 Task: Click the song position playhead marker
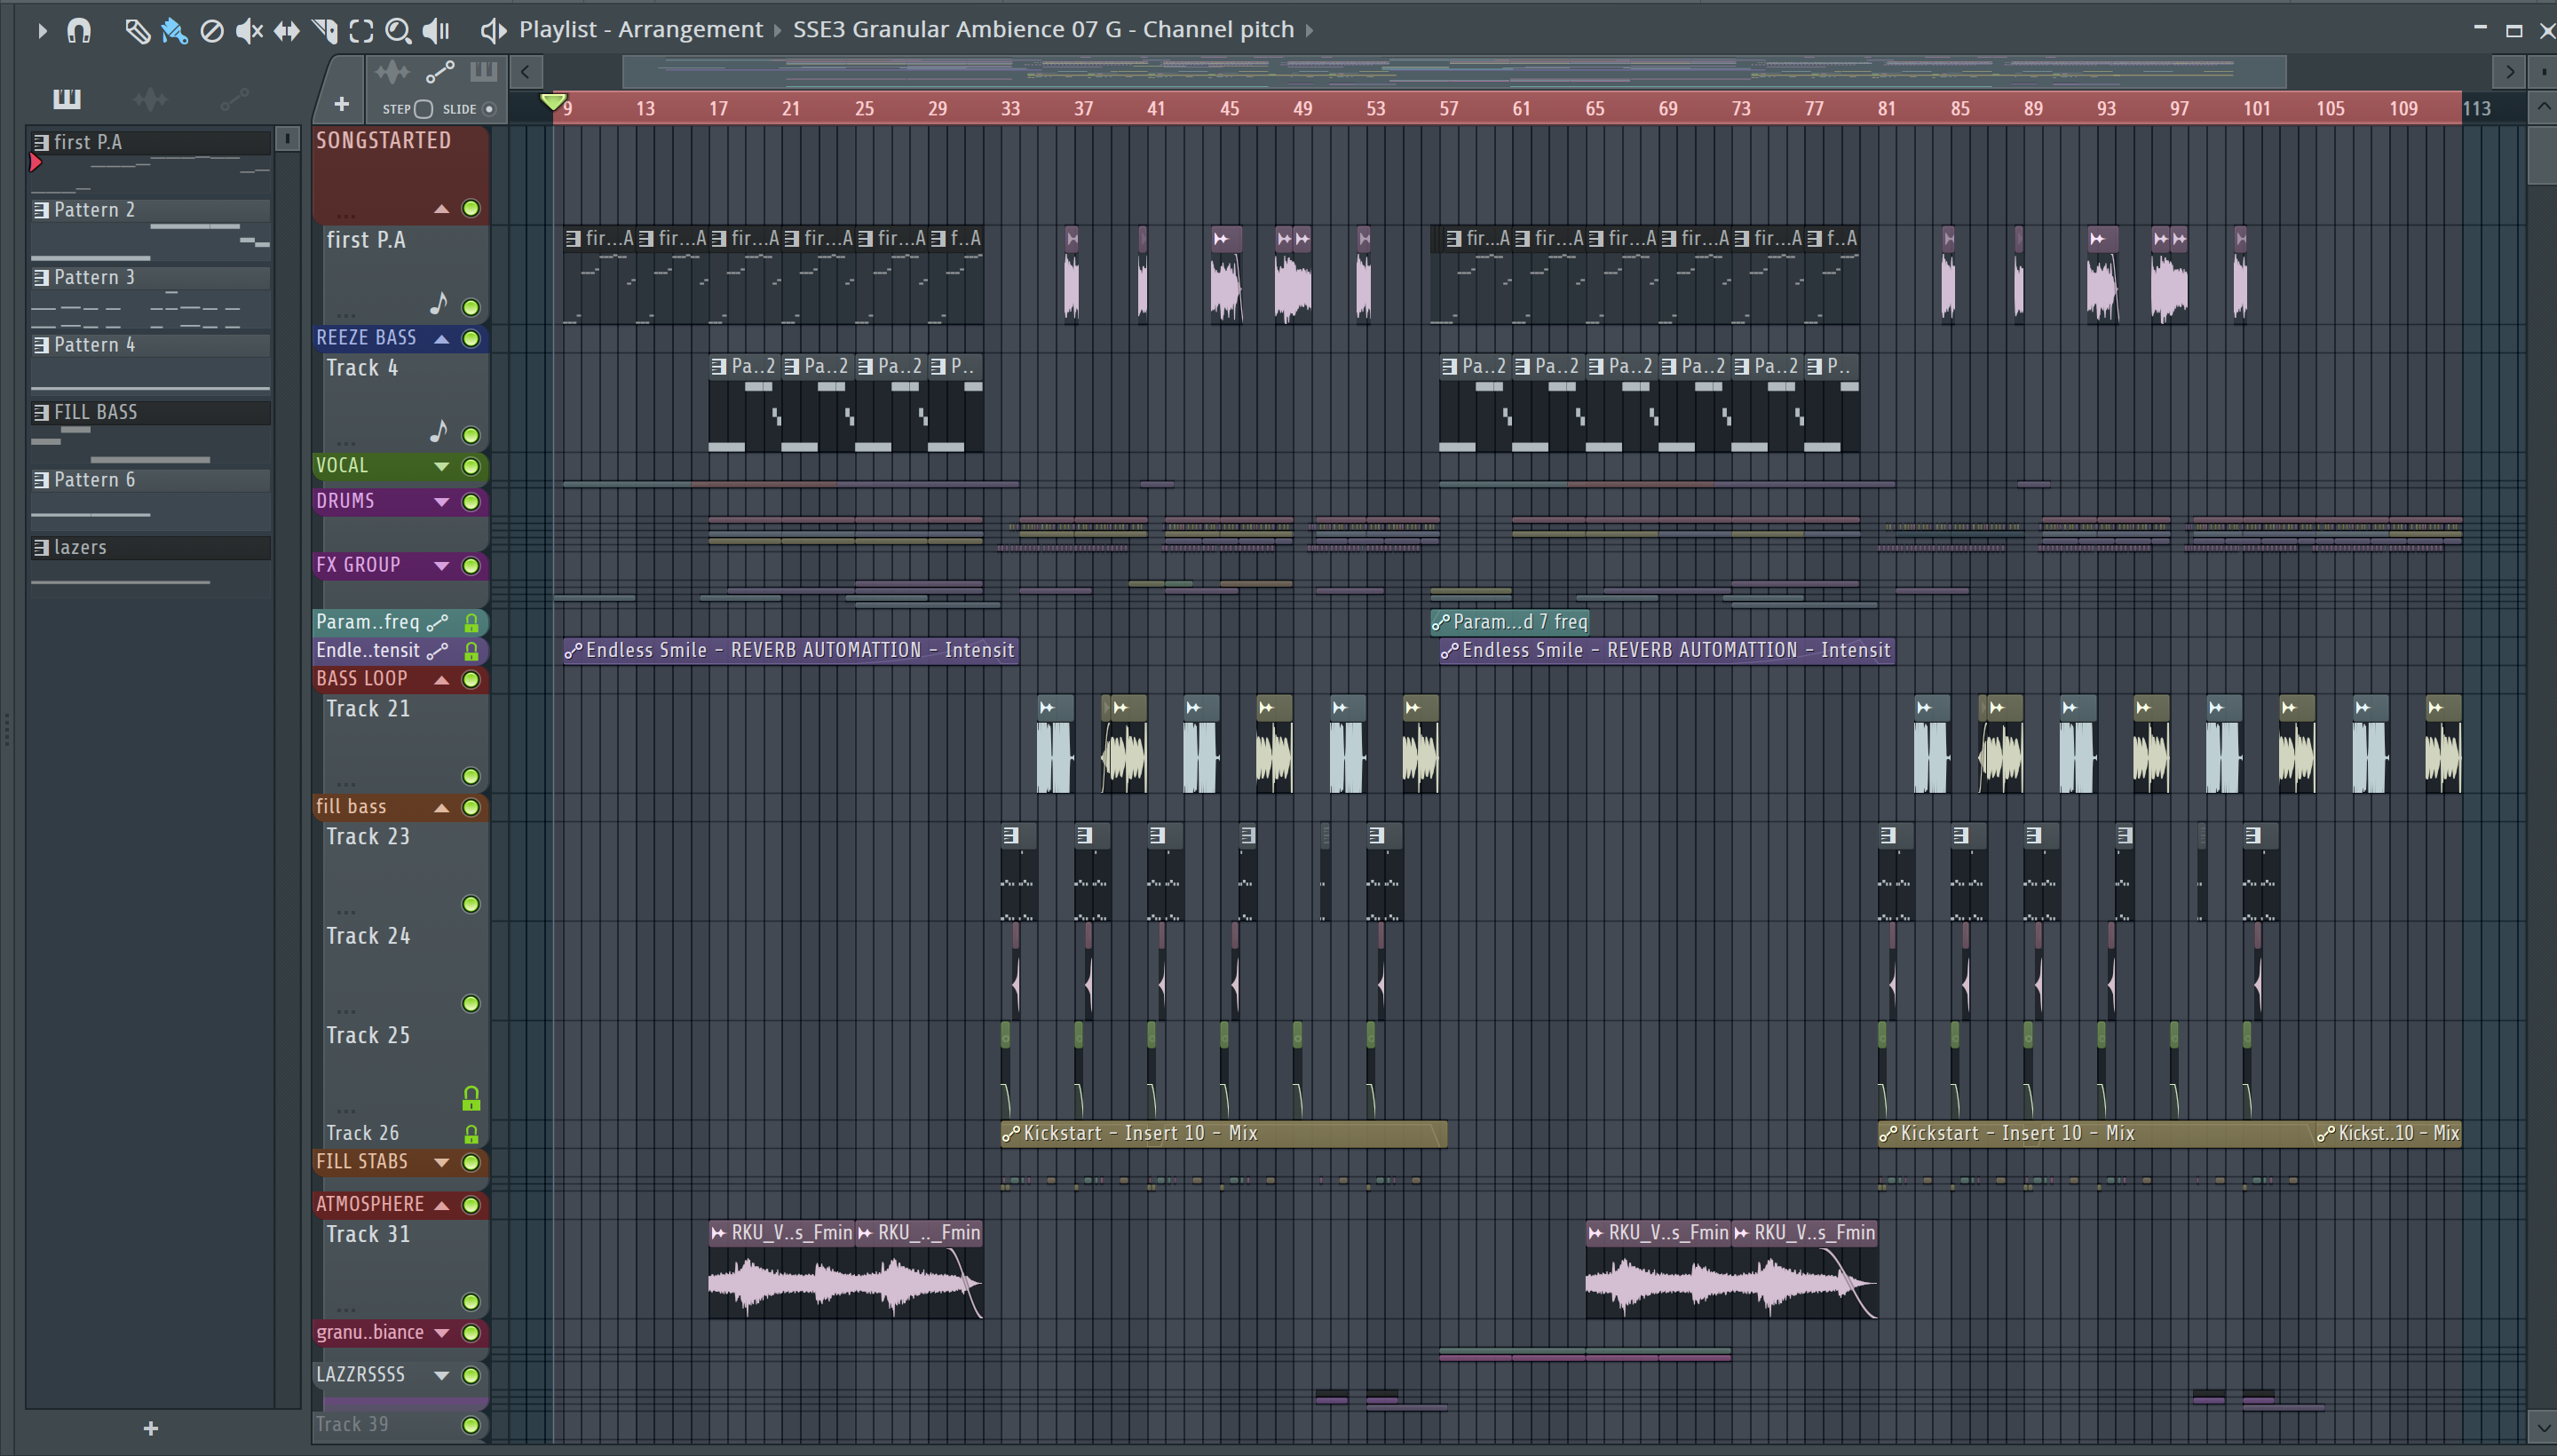553,101
